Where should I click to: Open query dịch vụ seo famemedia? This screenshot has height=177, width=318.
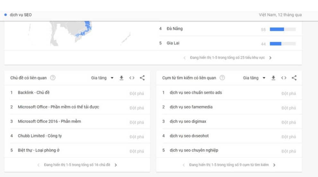point(191,107)
